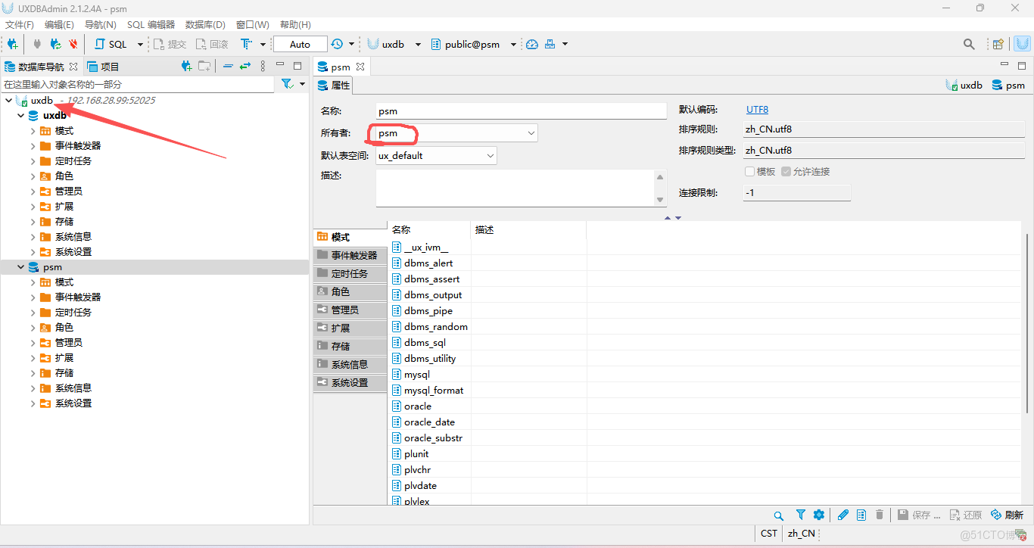Open the SQL button dropdown arrow
Viewport: 1034px width, 548px height.
(140, 44)
